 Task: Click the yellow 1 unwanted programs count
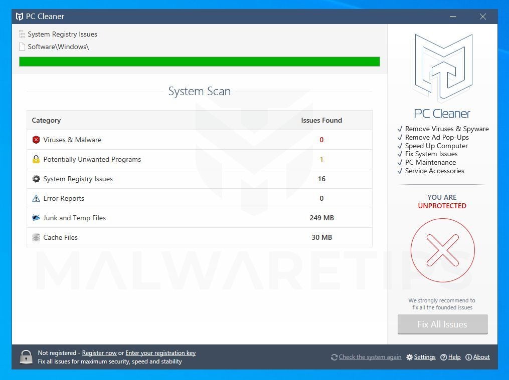click(321, 159)
